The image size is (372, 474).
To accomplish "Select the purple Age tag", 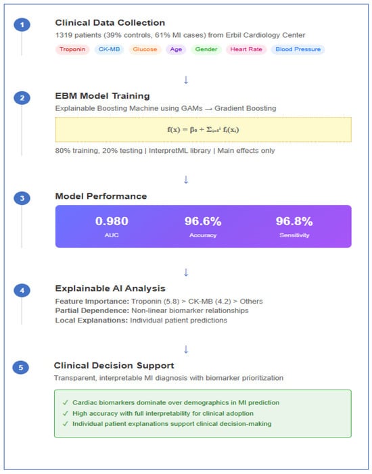I will point(176,49).
